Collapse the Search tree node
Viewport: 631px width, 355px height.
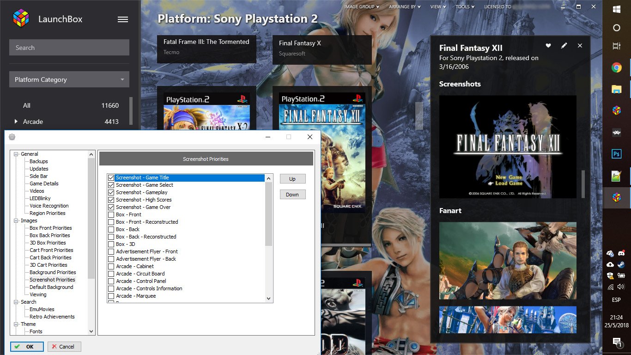coord(15,302)
